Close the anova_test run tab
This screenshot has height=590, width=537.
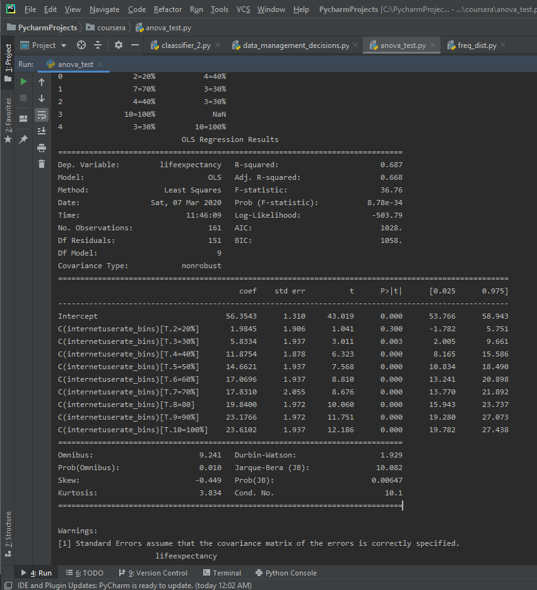coord(100,64)
